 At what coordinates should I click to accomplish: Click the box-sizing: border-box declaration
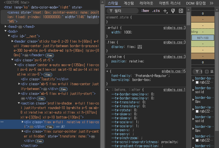(131, 80)
